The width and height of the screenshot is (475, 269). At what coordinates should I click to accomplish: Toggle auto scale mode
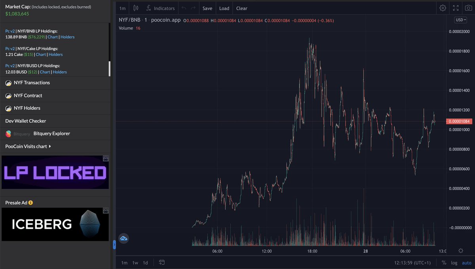(x=467, y=263)
